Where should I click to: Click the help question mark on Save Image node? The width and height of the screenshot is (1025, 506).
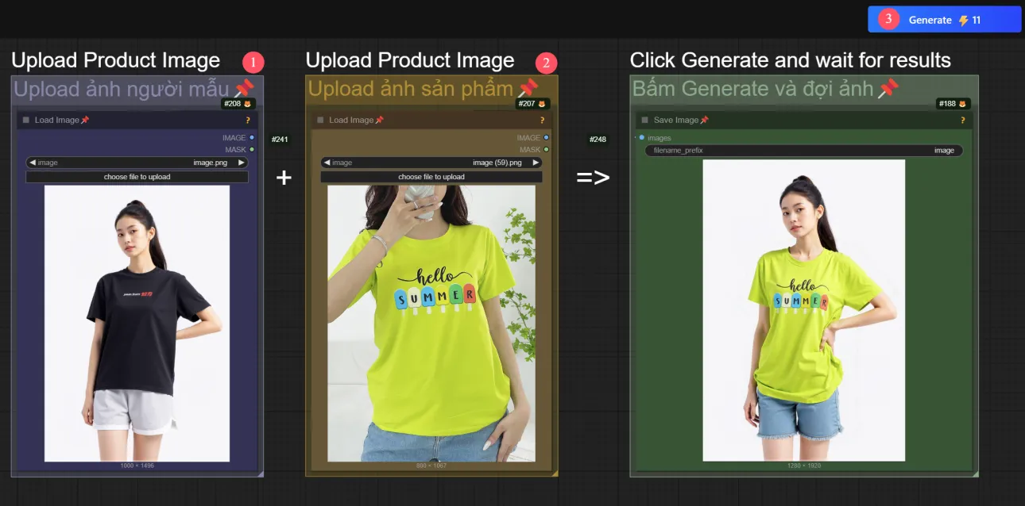pyautogui.click(x=963, y=121)
